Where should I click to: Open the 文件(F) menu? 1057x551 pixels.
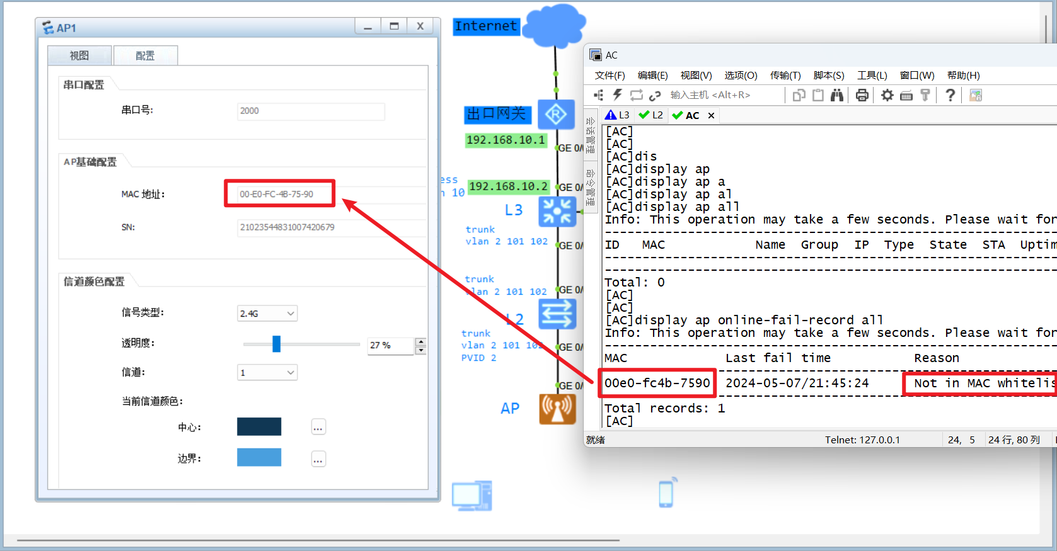click(609, 76)
